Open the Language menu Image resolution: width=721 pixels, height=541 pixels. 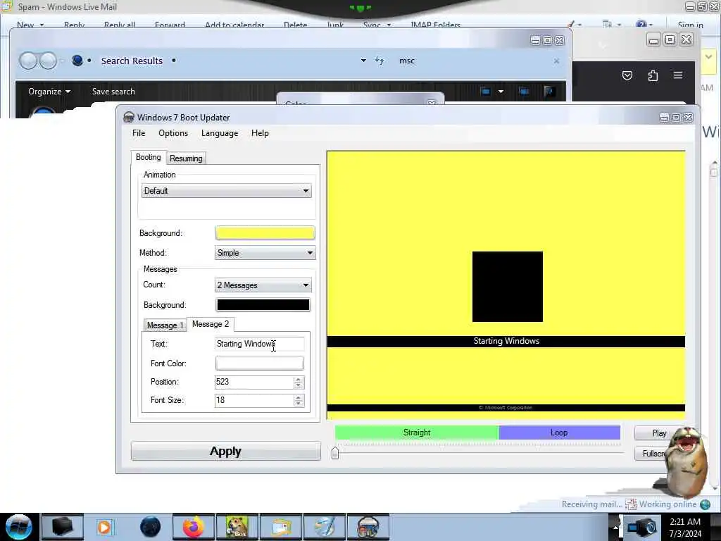[x=220, y=133]
